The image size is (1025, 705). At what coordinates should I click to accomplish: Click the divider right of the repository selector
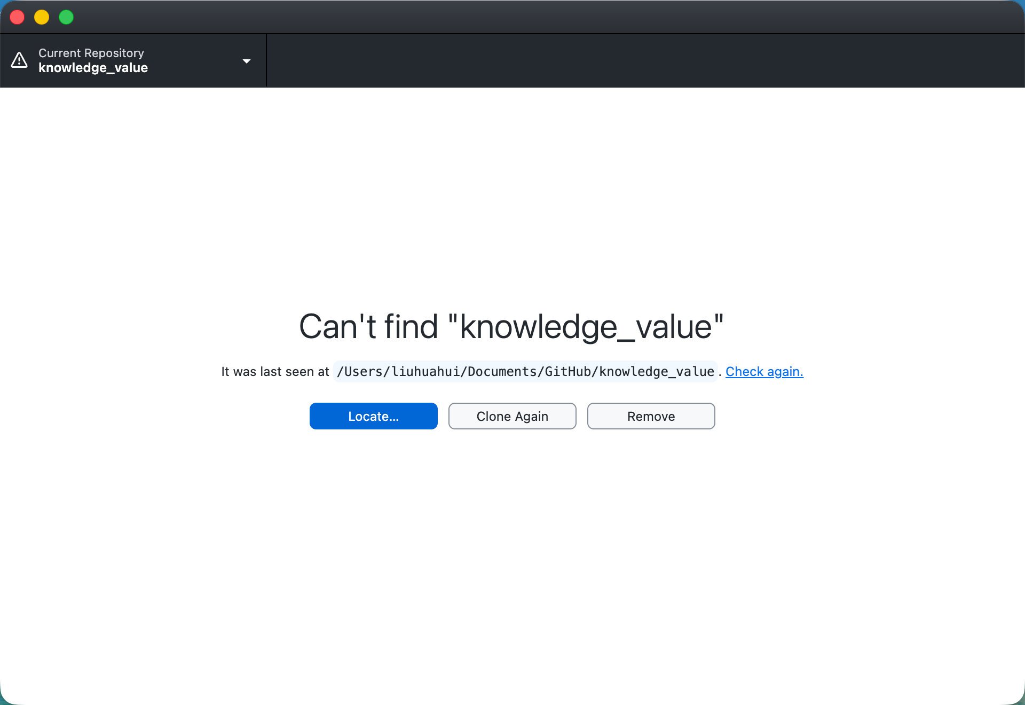click(x=266, y=61)
